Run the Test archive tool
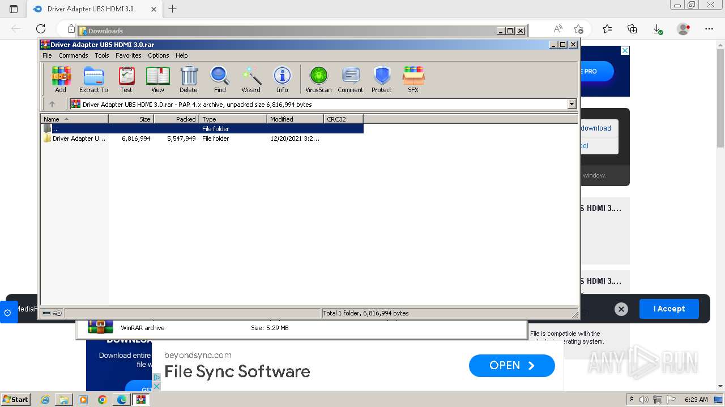Image resolution: width=725 pixels, height=407 pixels. point(126,79)
